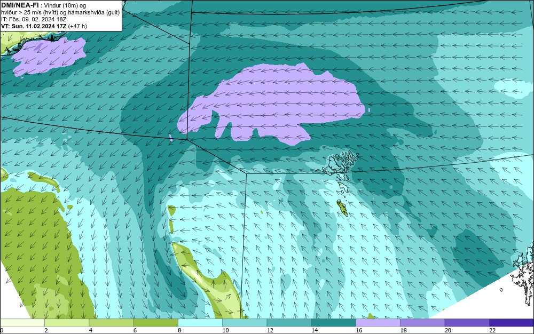The width and height of the screenshot is (534, 334).
Task: Click the 4–6 m/s green legend swatch
Action: [x=112, y=323]
